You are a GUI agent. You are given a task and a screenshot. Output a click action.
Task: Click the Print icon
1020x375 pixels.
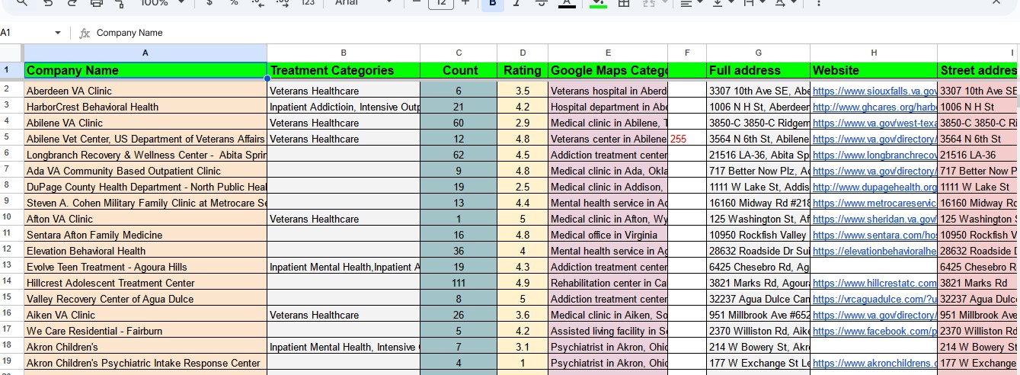click(x=96, y=2)
